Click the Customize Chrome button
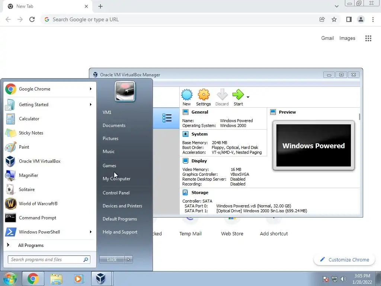Screen dimensions: 381x286 tap(345, 260)
